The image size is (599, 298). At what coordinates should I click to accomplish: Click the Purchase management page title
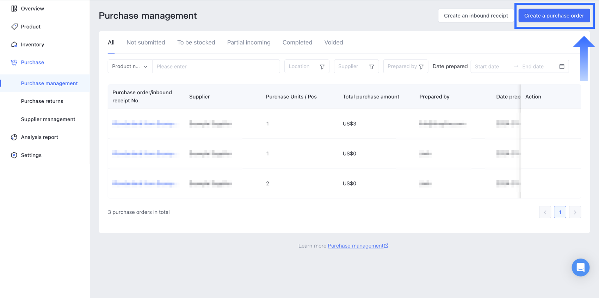tap(148, 15)
